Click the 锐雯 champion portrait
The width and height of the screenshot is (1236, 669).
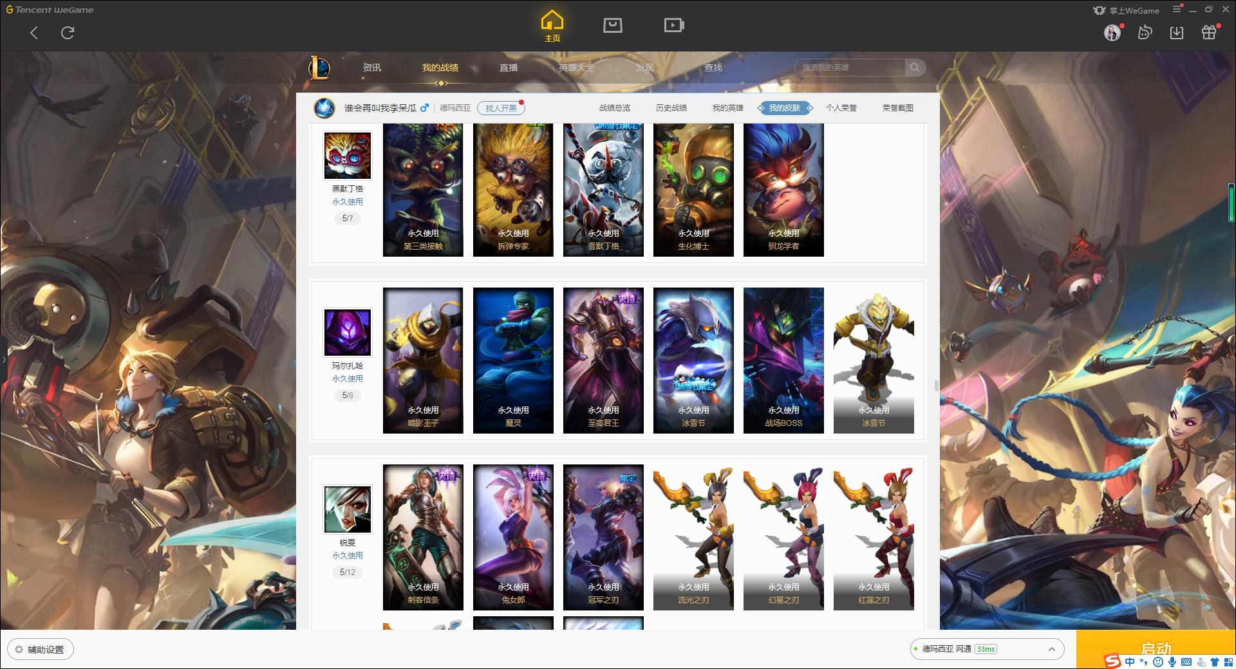point(348,509)
